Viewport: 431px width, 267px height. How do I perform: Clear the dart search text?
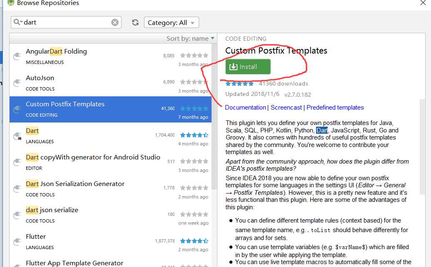(x=115, y=22)
